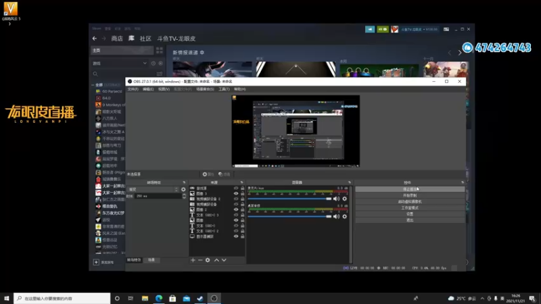Screen dimensions: 541x304
Task: Toggle visibility of 图像 2 source
Action: [236, 209]
